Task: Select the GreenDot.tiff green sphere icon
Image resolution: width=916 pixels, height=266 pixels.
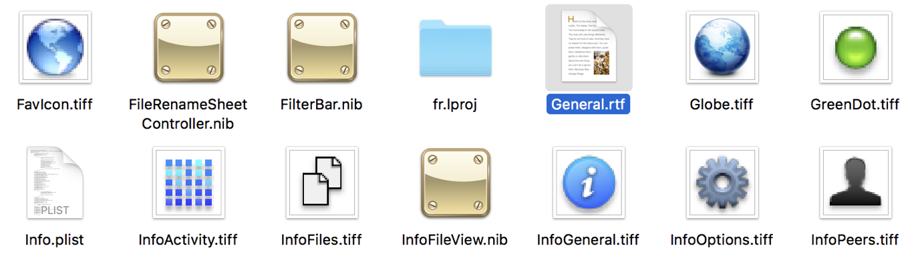Action: tap(856, 47)
